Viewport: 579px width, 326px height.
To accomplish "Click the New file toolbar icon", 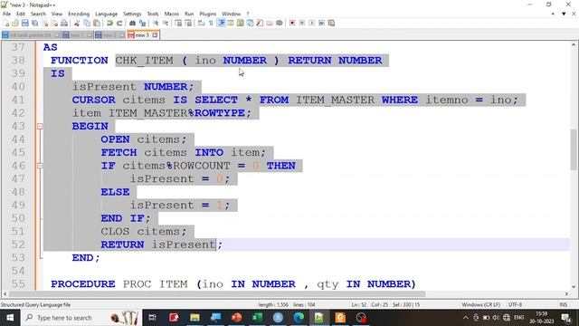I will (5, 23).
